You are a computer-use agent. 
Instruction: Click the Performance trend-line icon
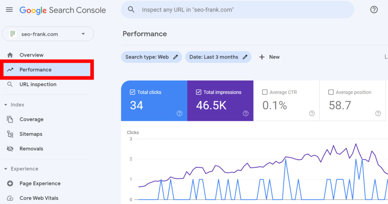[x=10, y=70]
